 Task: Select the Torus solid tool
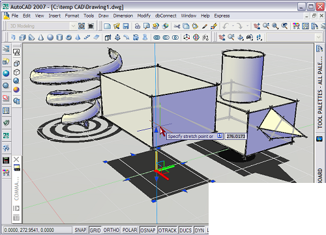point(68,37)
